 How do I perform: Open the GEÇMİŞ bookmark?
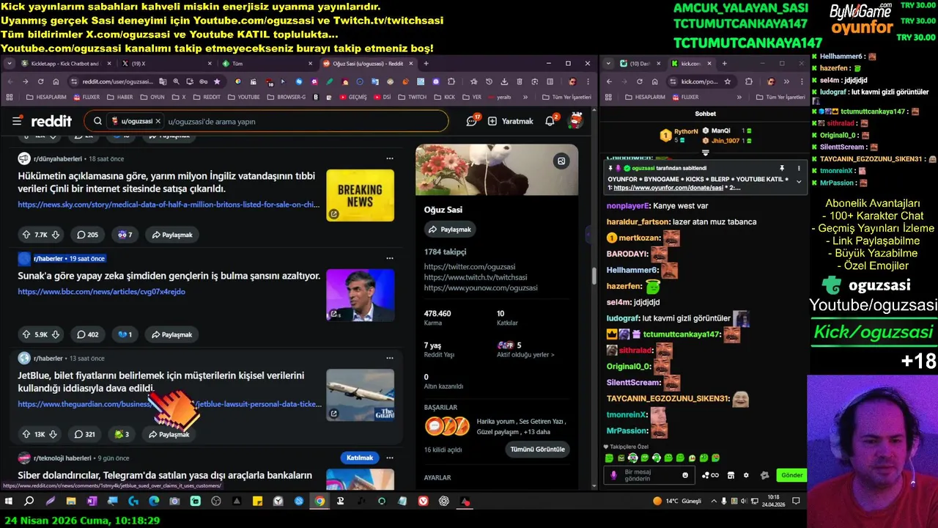(352, 97)
